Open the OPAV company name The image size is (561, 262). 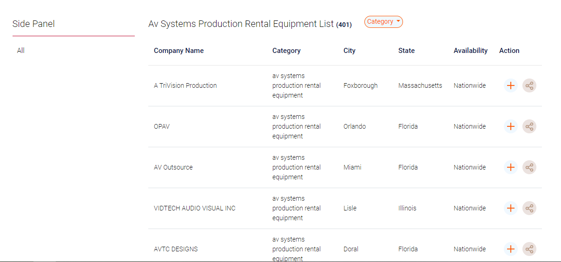[162, 126]
